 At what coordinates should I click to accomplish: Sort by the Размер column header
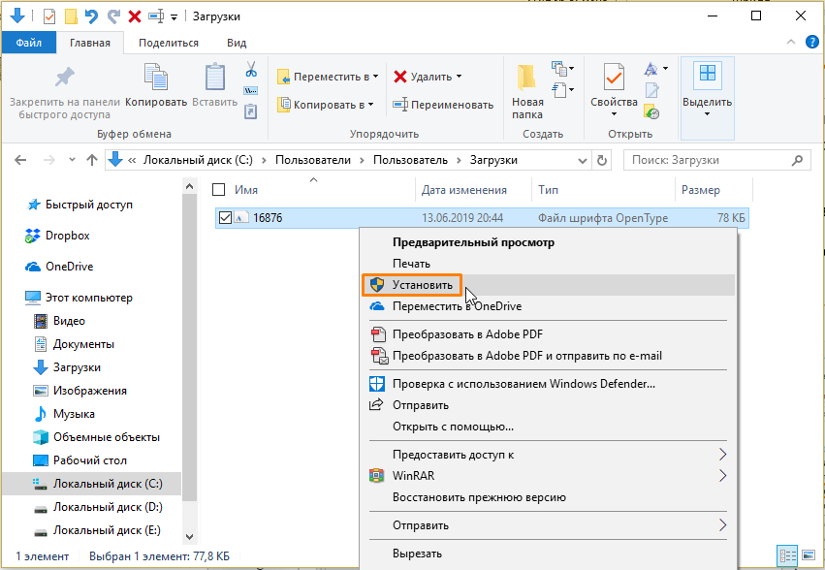tap(701, 190)
